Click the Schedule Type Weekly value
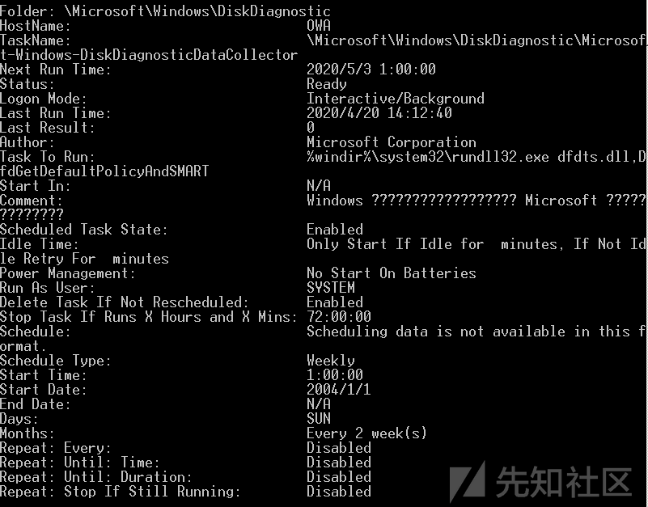The image size is (648, 507). click(x=331, y=361)
